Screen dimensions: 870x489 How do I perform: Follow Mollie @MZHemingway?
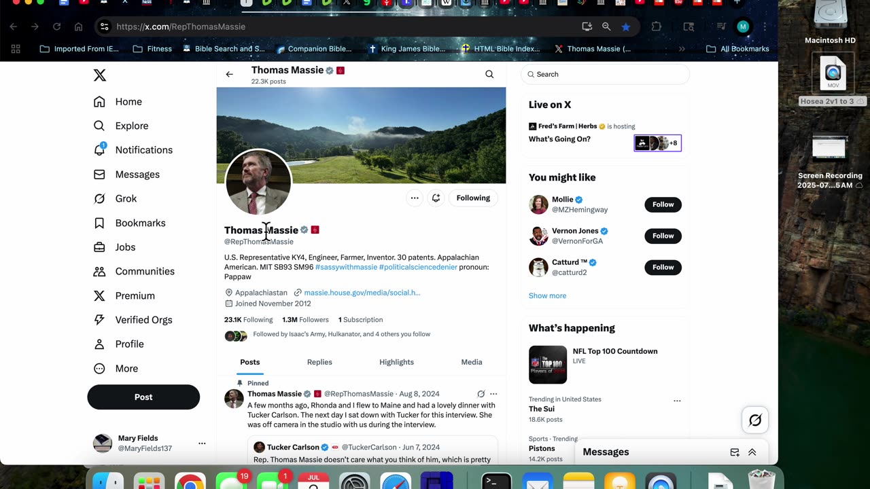[x=663, y=204]
